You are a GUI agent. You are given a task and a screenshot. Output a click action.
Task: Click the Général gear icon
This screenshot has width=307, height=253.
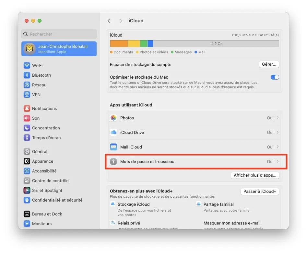(27, 151)
